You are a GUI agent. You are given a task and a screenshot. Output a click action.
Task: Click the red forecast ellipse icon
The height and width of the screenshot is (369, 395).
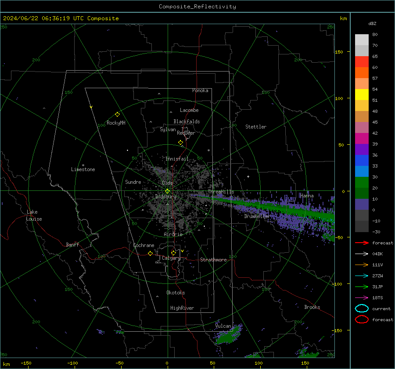click(x=362, y=319)
